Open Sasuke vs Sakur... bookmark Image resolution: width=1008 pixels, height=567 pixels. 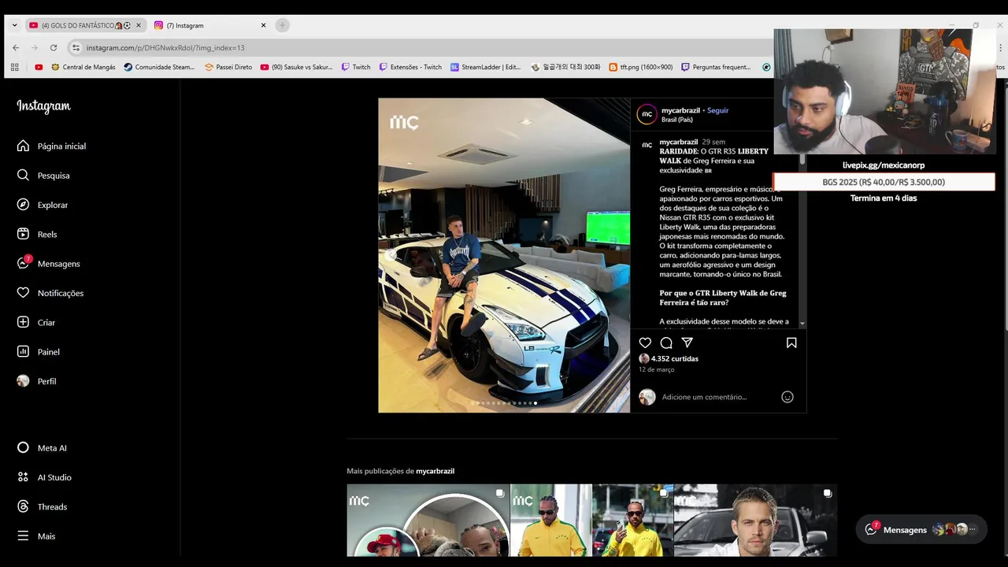296,67
